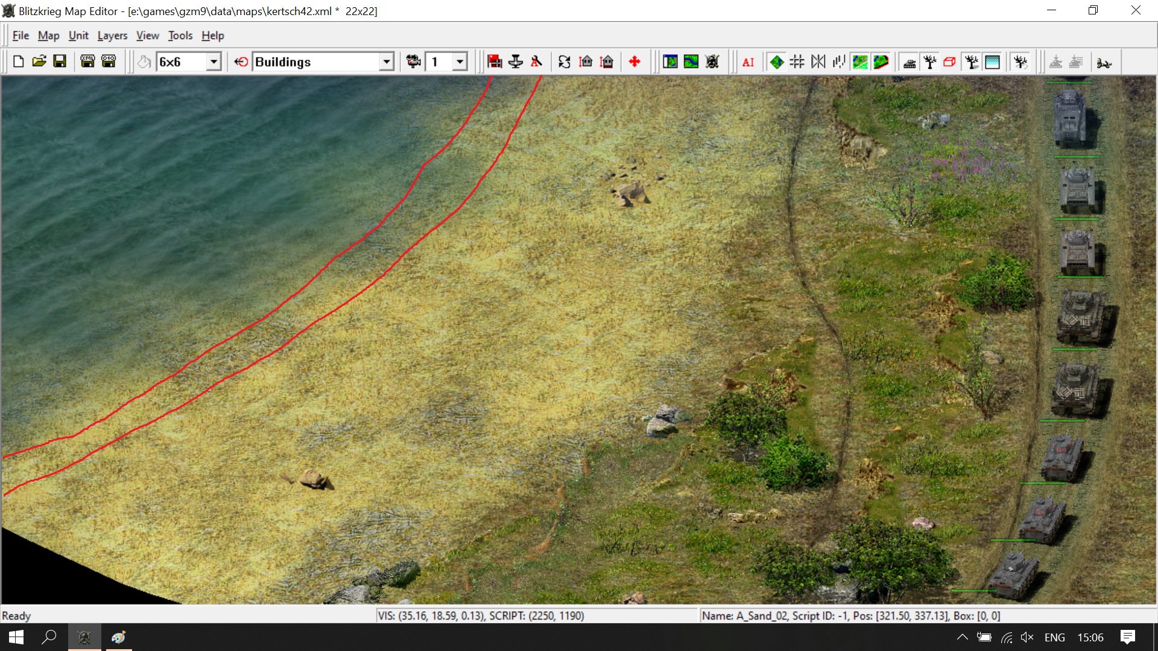Image resolution: width=1158 pixels, height=651 pixels.
Task: Click the refresh arrows toolbar icon
Action: [x=564, y=61]
